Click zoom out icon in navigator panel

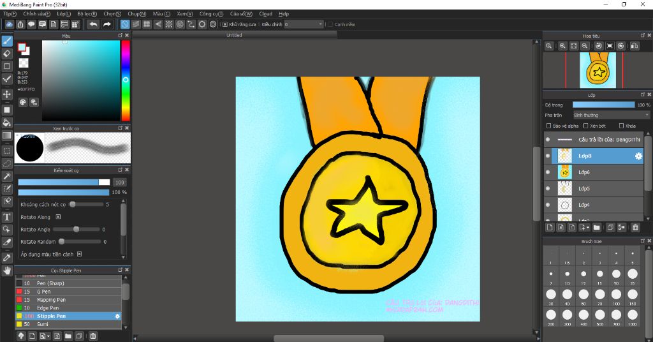click(585, 46)
